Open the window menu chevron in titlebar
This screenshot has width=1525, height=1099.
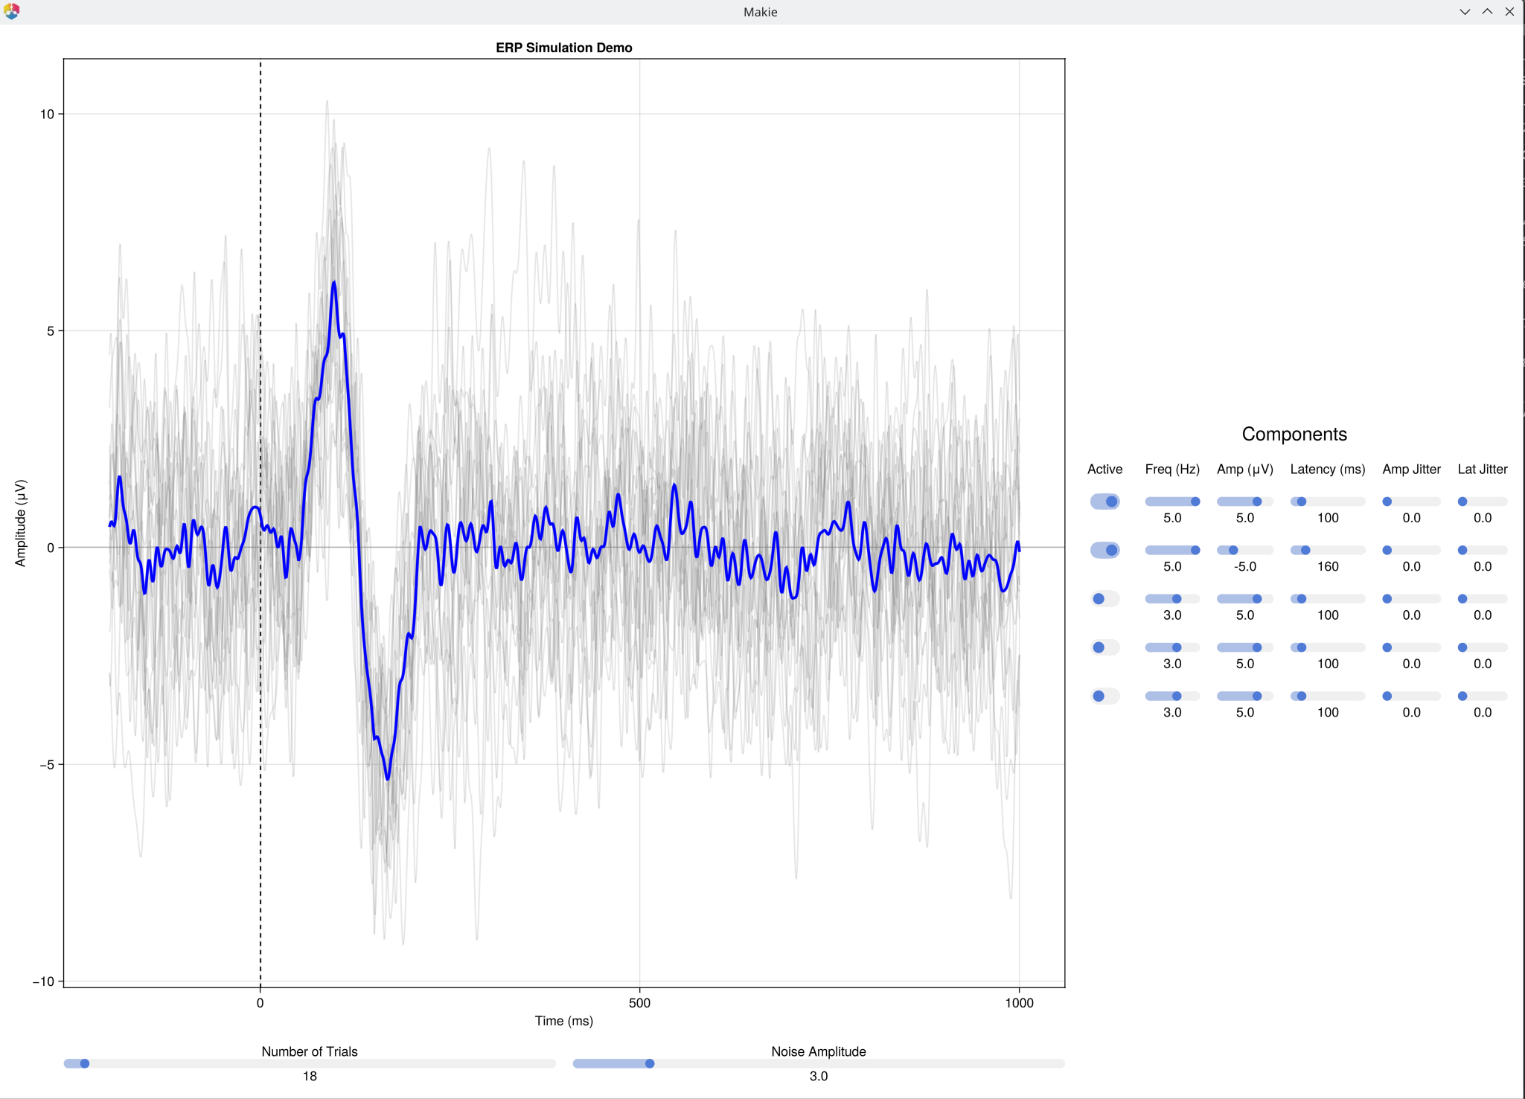(x=1464, y=11)
